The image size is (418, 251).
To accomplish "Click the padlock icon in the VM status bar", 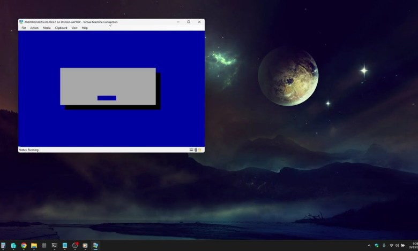I will 200,150.
